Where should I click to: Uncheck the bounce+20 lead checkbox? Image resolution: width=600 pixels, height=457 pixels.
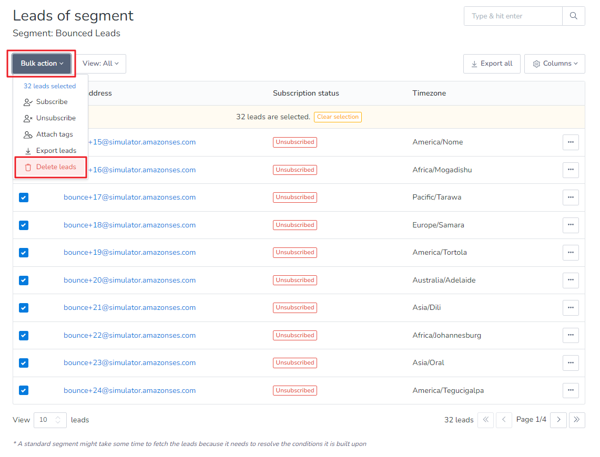coord(24,280)
